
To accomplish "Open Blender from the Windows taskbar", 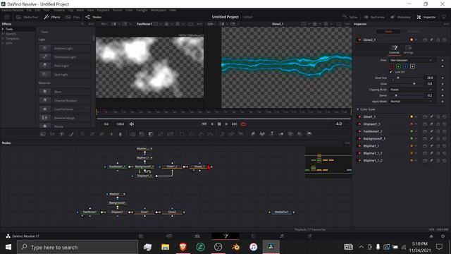I will (235, 247).
